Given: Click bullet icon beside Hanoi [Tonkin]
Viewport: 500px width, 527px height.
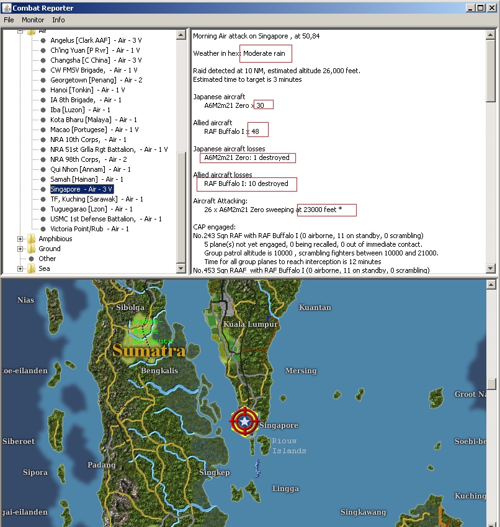Looking at the screenshot, I should click(x=43, y=91).
